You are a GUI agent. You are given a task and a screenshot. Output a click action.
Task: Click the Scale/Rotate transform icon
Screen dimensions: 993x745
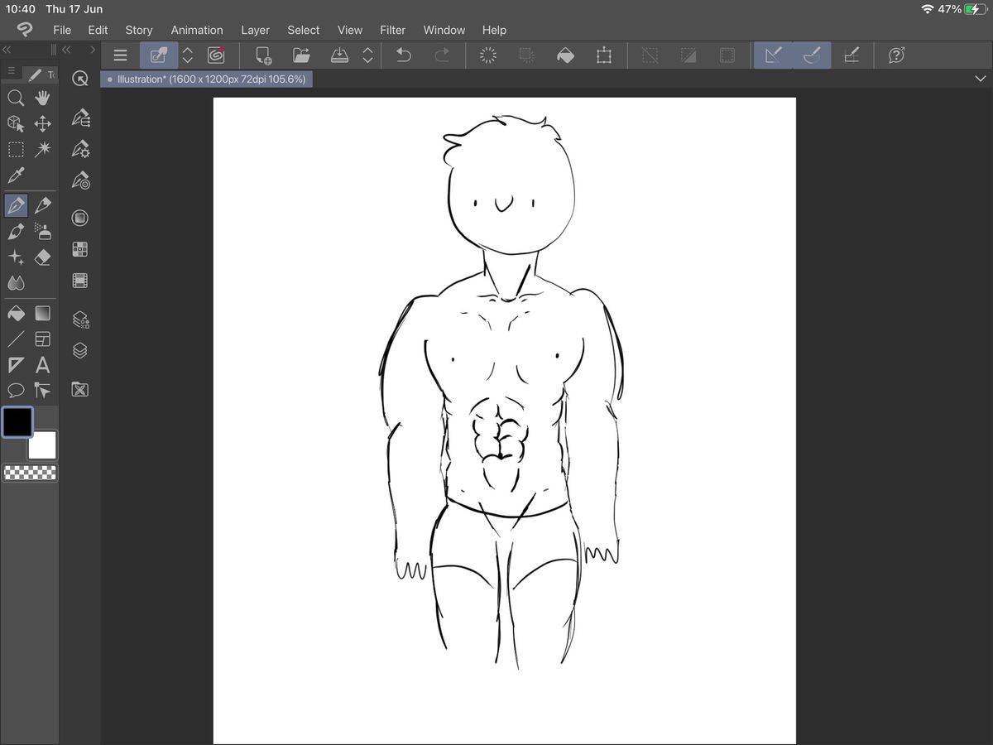click(x=604, y=55)
